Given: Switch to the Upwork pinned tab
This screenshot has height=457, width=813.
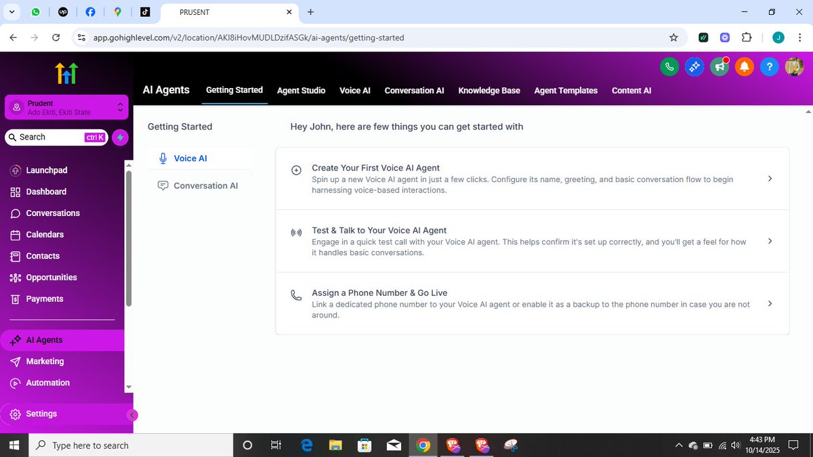Looking at the screenshot, I should point(63,12).
